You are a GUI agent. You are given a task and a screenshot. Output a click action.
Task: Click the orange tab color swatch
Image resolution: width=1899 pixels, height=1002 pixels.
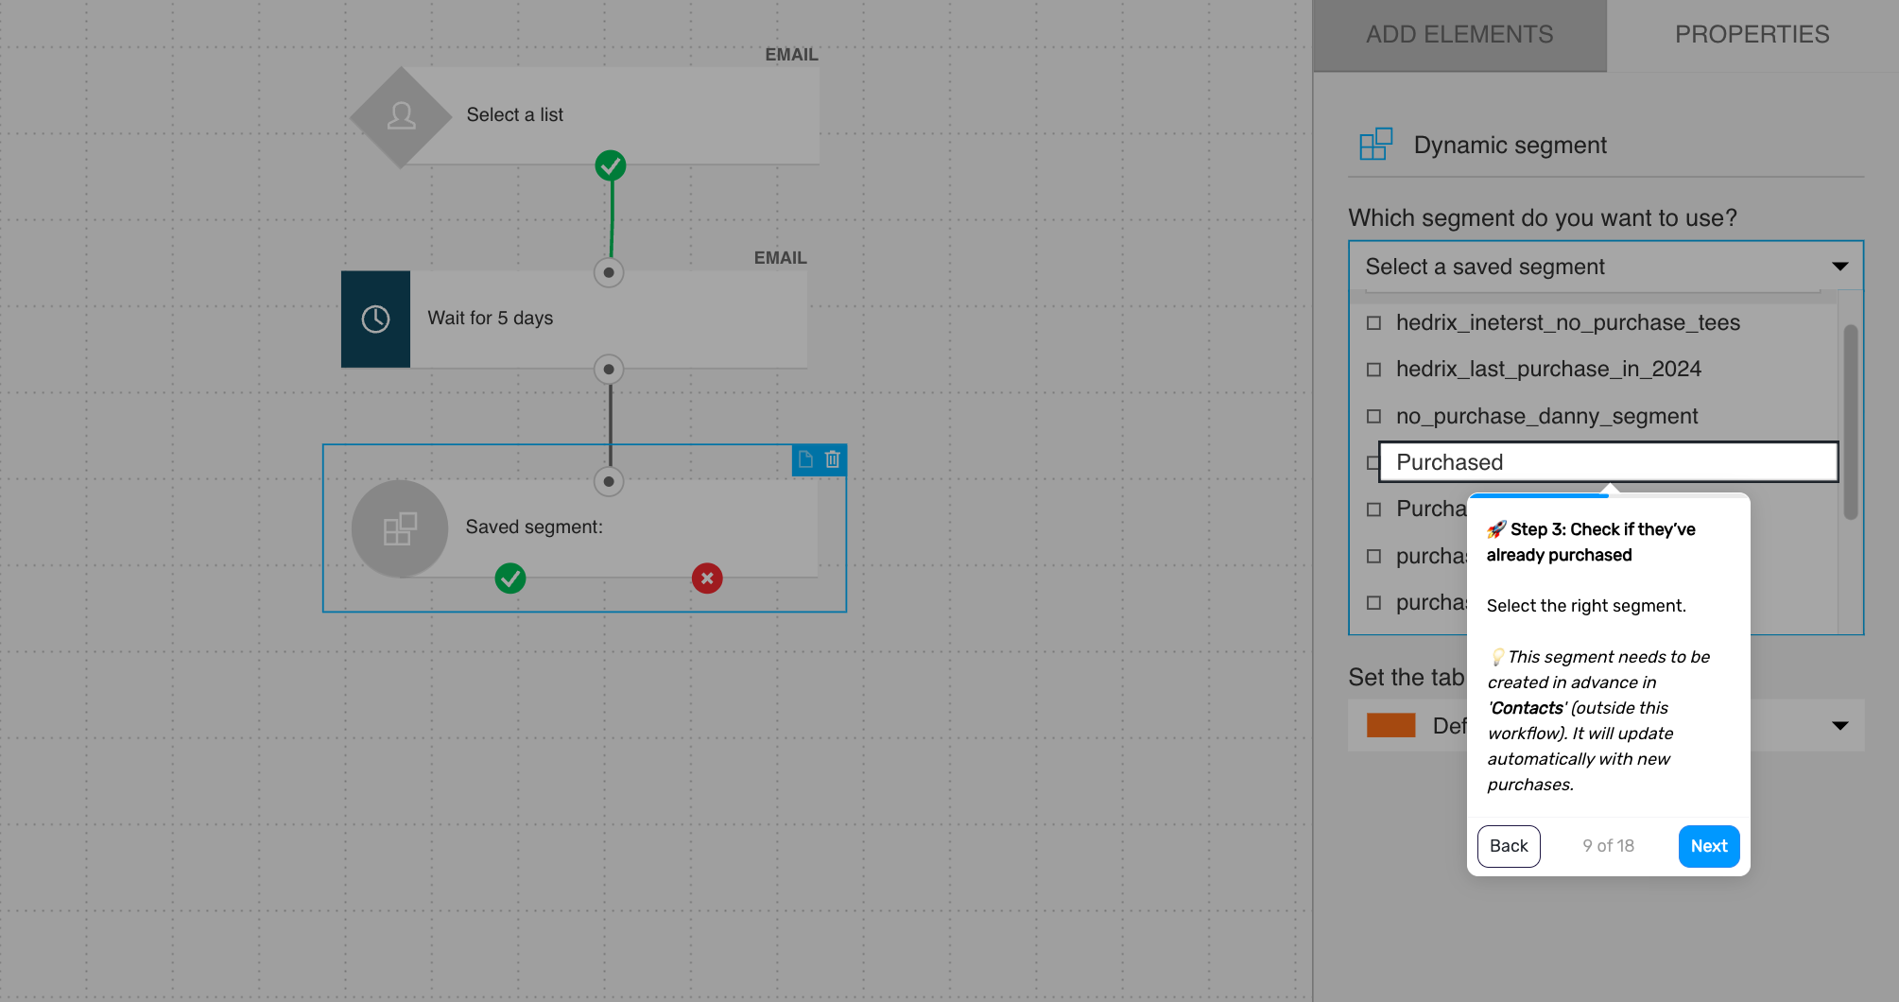coord(1390,726)
